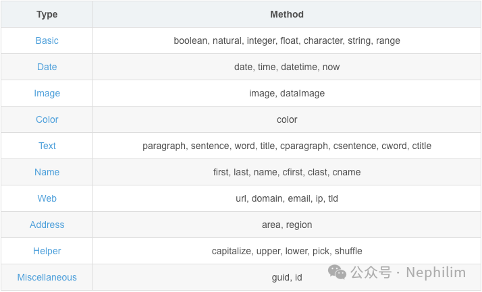
Task: Select the Helper type link
Action: click(47, 251)
